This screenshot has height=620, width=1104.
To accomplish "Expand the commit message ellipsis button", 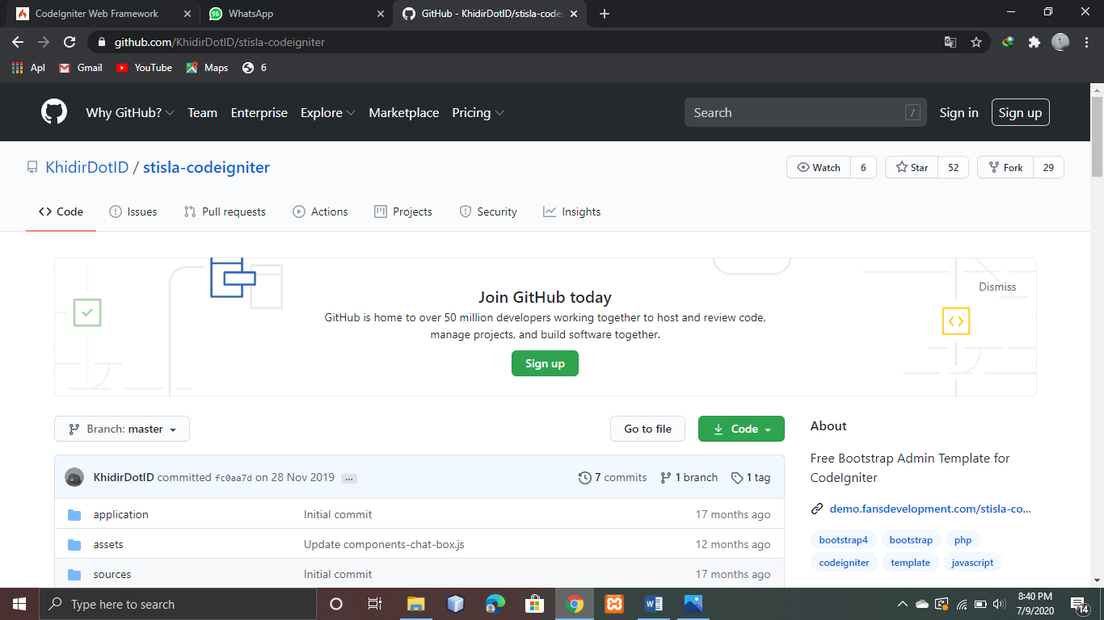I will 349,478.
